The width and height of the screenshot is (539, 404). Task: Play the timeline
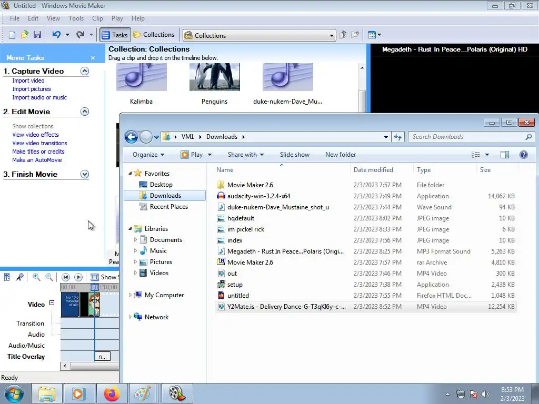tap(78, 277)
